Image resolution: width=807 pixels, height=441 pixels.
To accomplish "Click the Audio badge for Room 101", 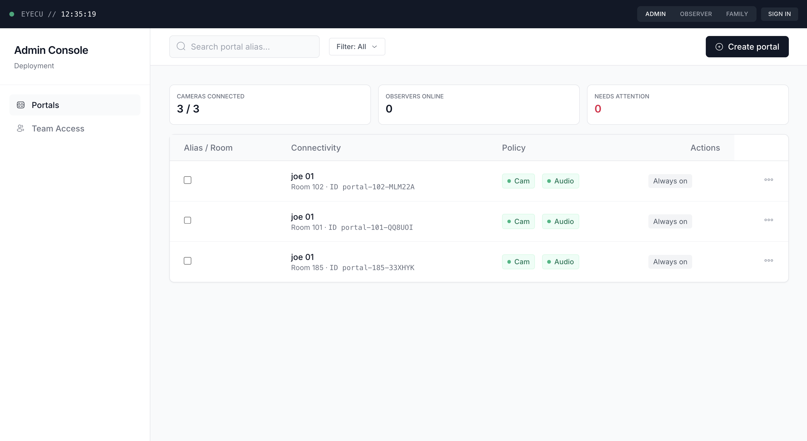I will tap(560, 222).
